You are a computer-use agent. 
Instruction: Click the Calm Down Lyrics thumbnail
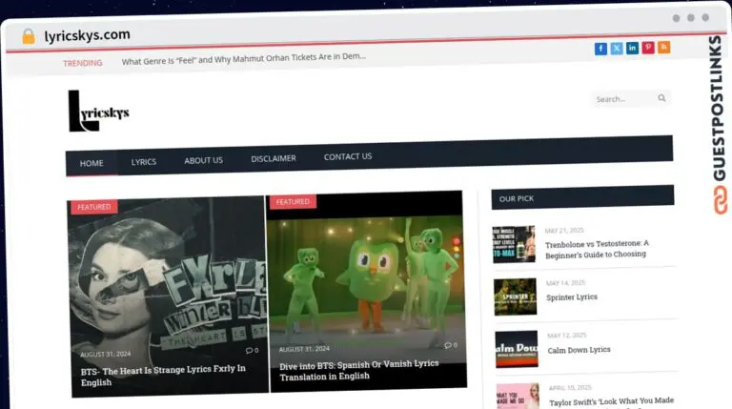[x=516, y=349]
